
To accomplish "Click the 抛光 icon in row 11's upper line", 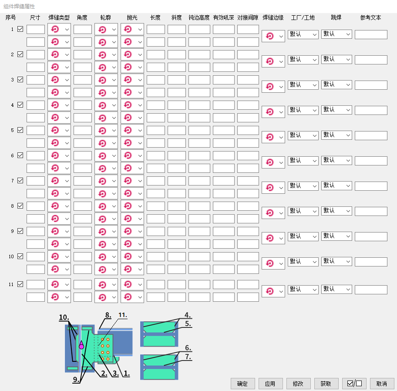I will [x=128, y=285].
